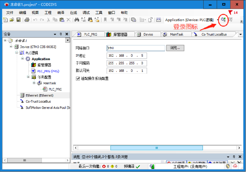
Task: Click the editor horizontal scrollbar thumb
Action: (157, 148)
